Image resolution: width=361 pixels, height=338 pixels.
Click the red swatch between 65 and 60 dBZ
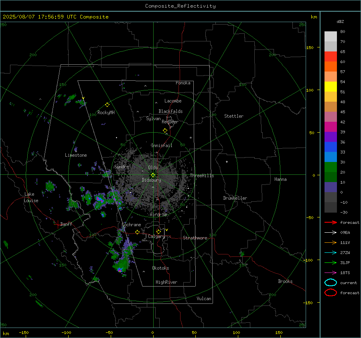point(331,57)
